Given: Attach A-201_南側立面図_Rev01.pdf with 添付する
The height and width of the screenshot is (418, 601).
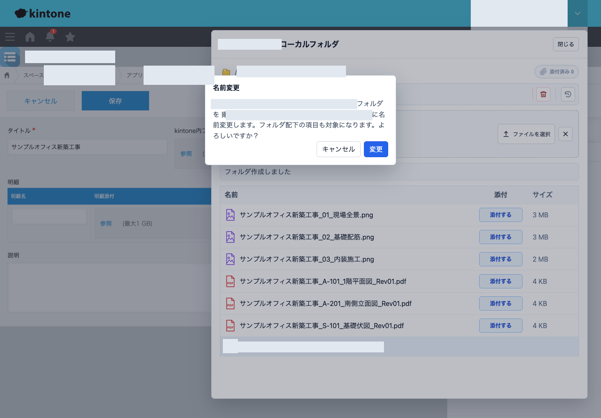Looking at the screenshot, I should tap(501, 303).
